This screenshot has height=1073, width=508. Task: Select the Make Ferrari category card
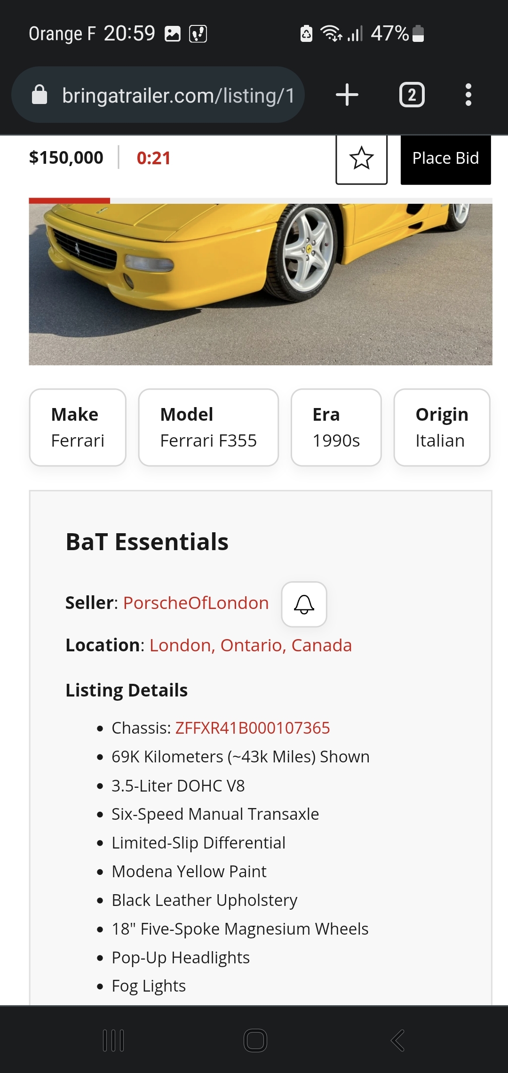pyautogui.click(x=78, y=427)
